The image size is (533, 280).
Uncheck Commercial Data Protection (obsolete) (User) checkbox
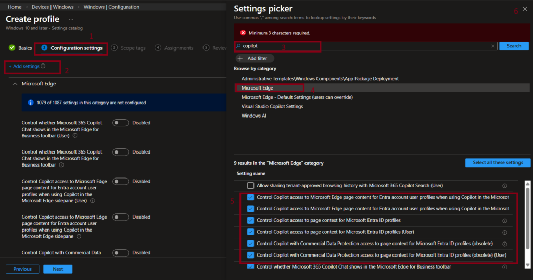pos(250,255)
